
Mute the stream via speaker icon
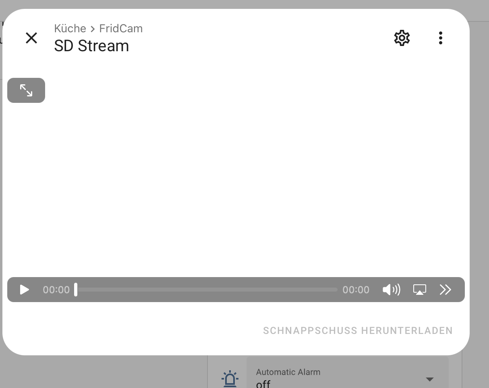click(391, 290)
